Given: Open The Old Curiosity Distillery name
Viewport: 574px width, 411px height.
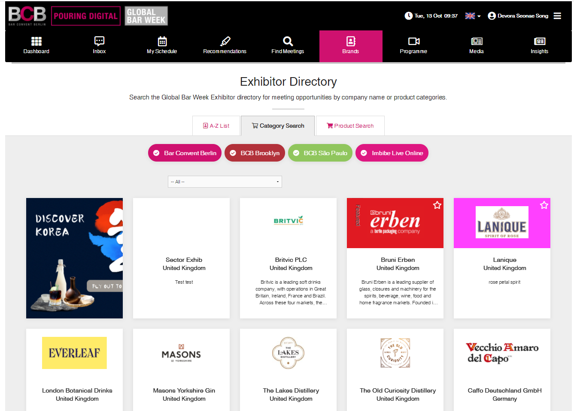Looking at the screenshot, I should click(398, 390).
